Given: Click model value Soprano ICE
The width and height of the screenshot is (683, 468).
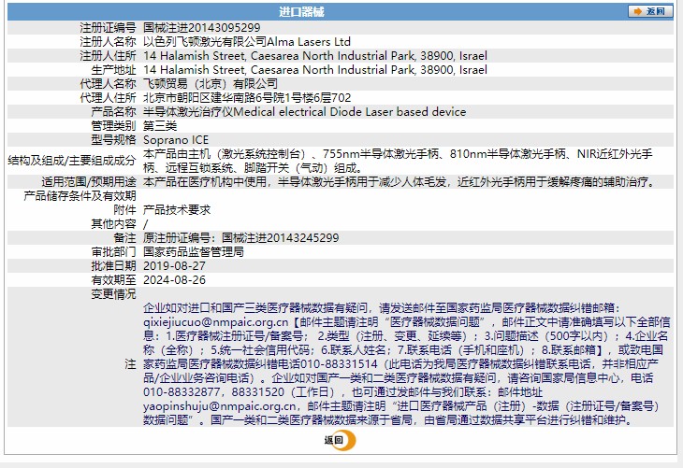Looking at the screenshot, I should coord(176,139).
